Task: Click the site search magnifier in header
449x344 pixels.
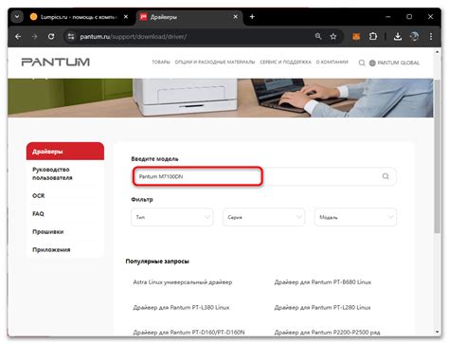Action: pyautogui.click(x=362, y=63)
